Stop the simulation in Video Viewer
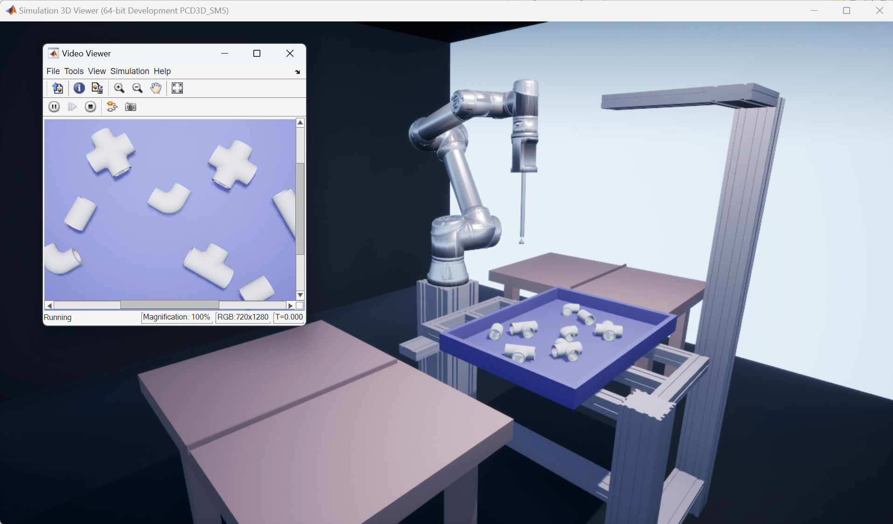 91,107
